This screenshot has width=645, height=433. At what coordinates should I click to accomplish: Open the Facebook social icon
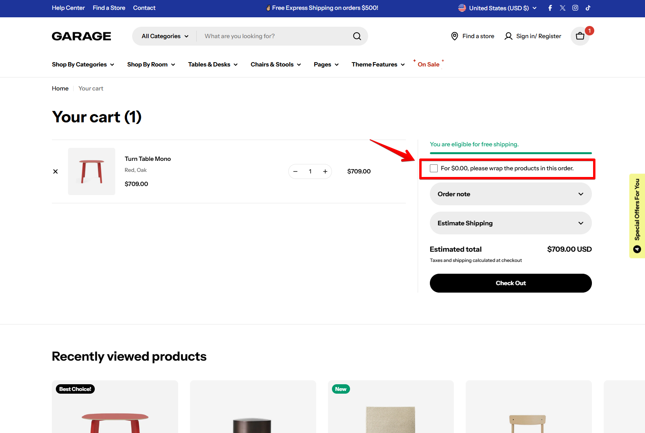pyautogui.click(x=550, y=8)
